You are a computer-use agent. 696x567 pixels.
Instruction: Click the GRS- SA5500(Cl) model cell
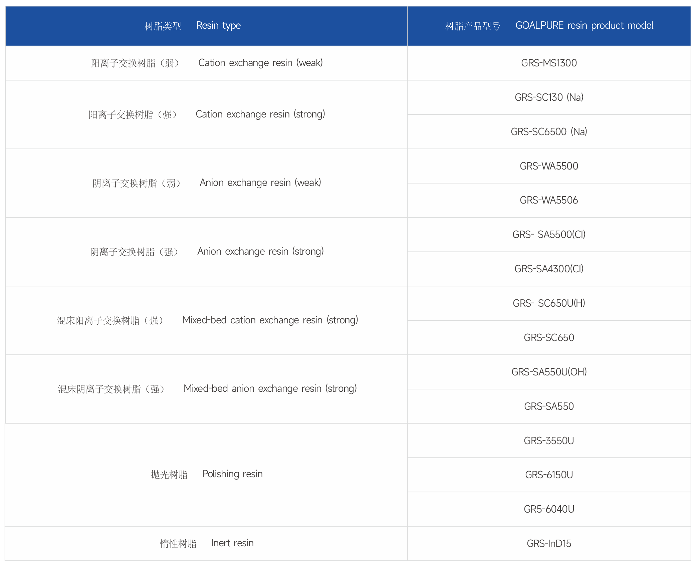[549, 235]
